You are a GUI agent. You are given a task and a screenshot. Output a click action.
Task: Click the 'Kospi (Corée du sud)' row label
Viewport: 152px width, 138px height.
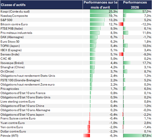pyautogui.click(x=15, y=12)
